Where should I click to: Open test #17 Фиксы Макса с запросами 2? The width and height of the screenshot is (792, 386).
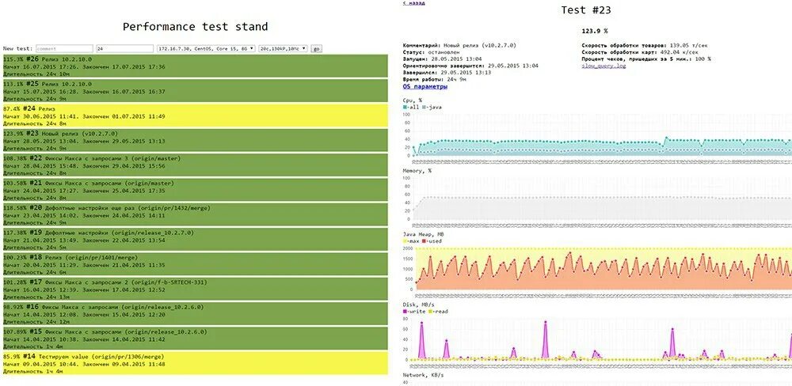195,289
